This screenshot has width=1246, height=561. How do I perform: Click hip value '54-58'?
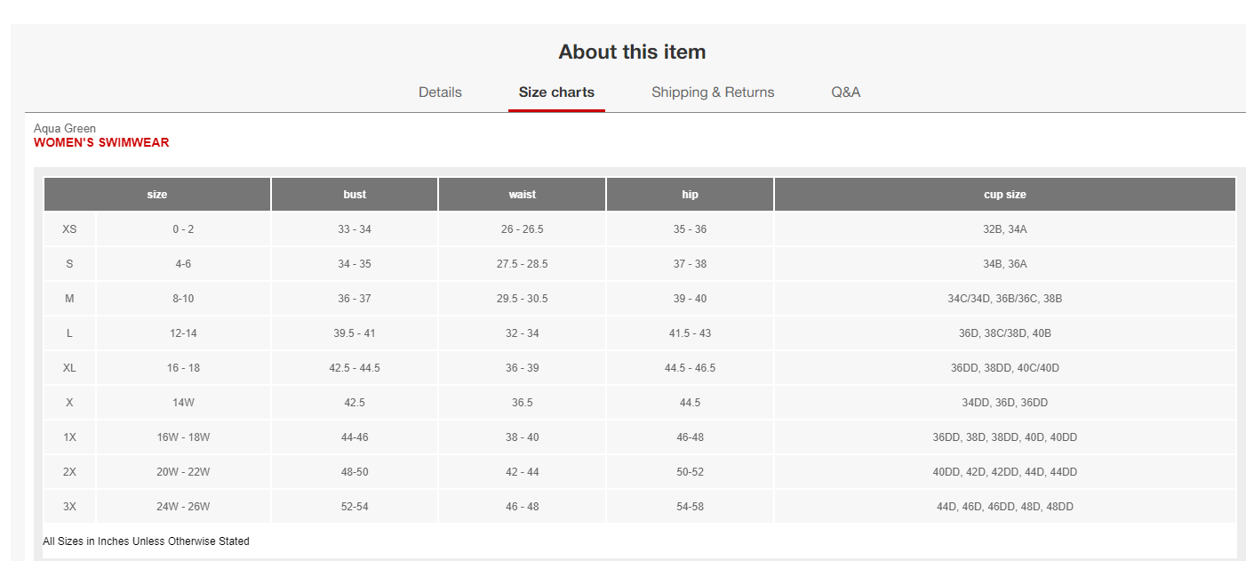691,507
